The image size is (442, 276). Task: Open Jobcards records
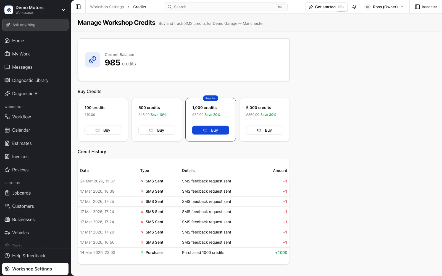pos(35,193)
